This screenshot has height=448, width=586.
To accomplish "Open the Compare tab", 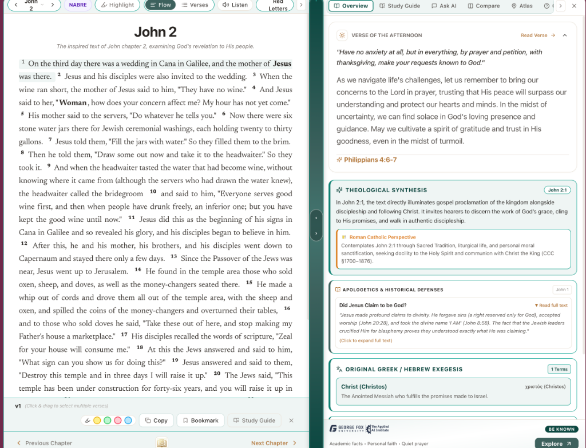I will click(x=484, y=6).
